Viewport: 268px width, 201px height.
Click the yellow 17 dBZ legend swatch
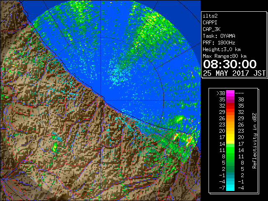[x=230, y=137]
